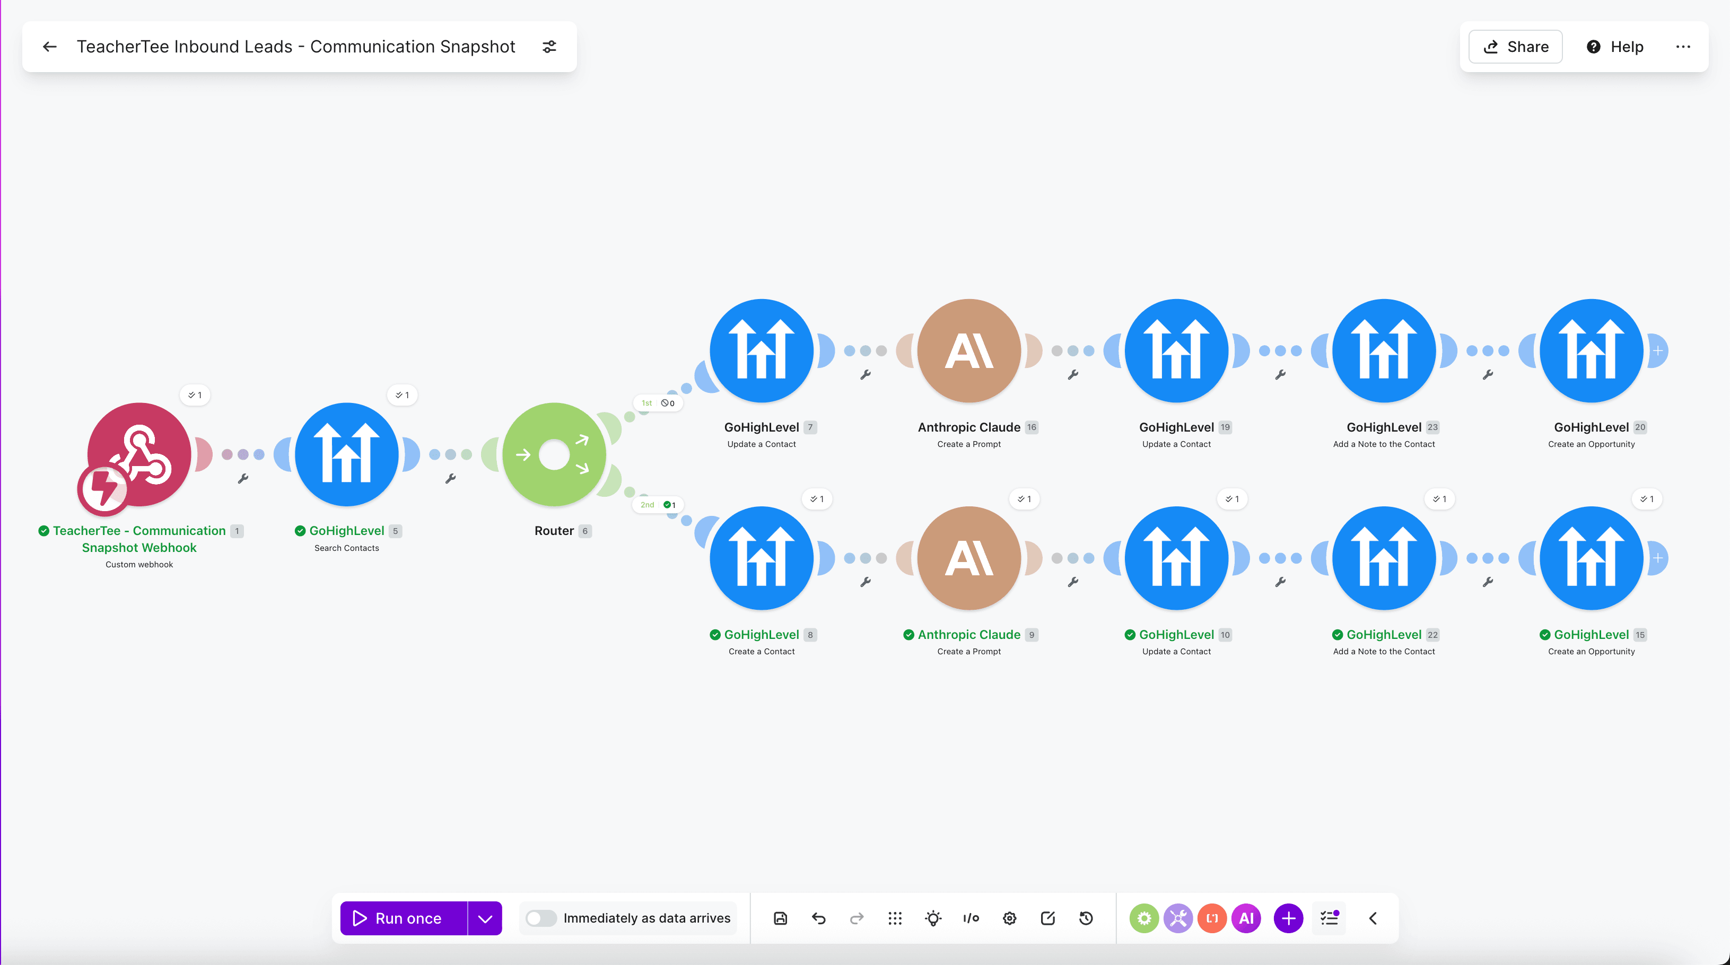Screen dimensions: 1730x965
Task: Click wrench between module 7 and Claude 16
Action: (866, 375)
